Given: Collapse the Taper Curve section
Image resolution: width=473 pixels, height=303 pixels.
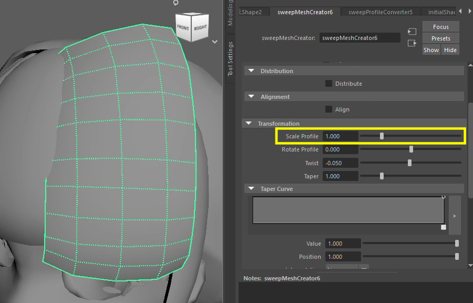Looking at the screenshot, I should [x=251, y=189].
